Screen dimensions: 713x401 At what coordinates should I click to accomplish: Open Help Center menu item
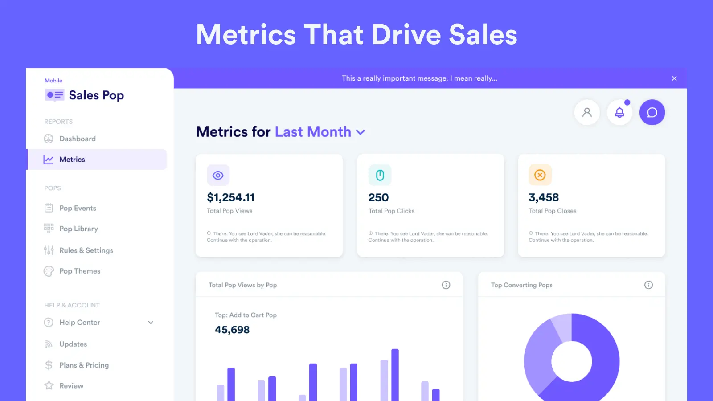80,323
